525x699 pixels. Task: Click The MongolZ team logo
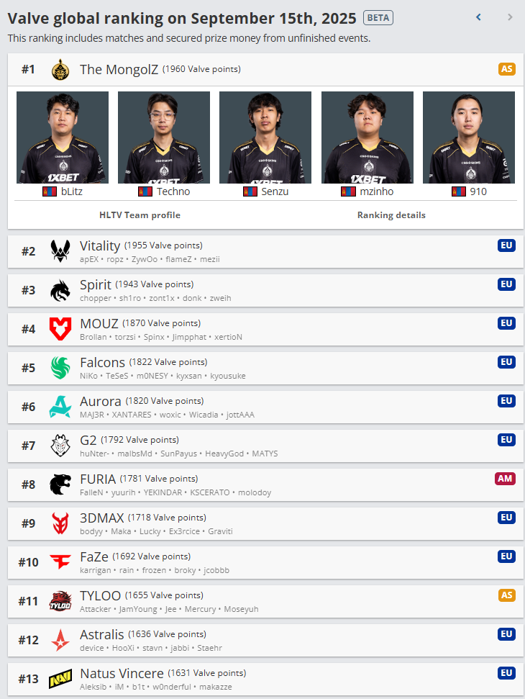60,70
